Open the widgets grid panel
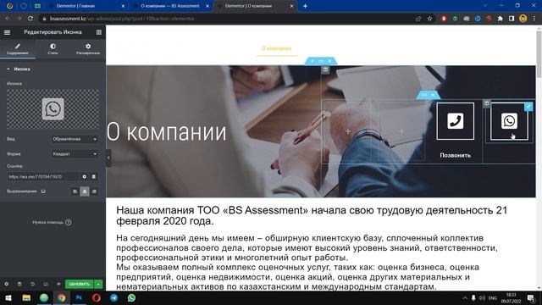This screenshot has height=305, width=542. tap(99, 32)
